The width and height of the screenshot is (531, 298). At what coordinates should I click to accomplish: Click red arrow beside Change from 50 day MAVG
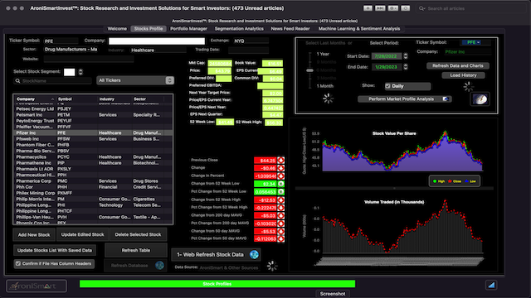point(280,232)
